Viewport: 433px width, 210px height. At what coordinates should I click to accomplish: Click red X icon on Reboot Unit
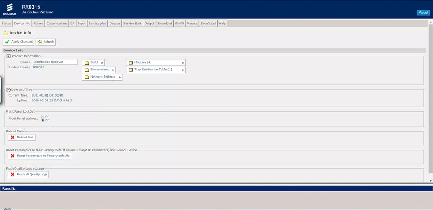[x=12, y=137]
